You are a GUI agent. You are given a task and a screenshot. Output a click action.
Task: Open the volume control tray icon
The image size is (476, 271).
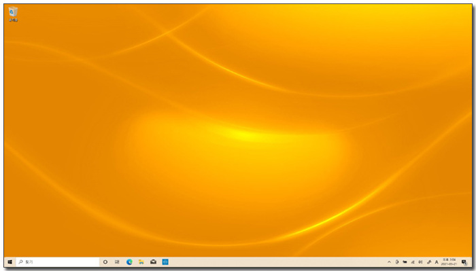point(420,262)
